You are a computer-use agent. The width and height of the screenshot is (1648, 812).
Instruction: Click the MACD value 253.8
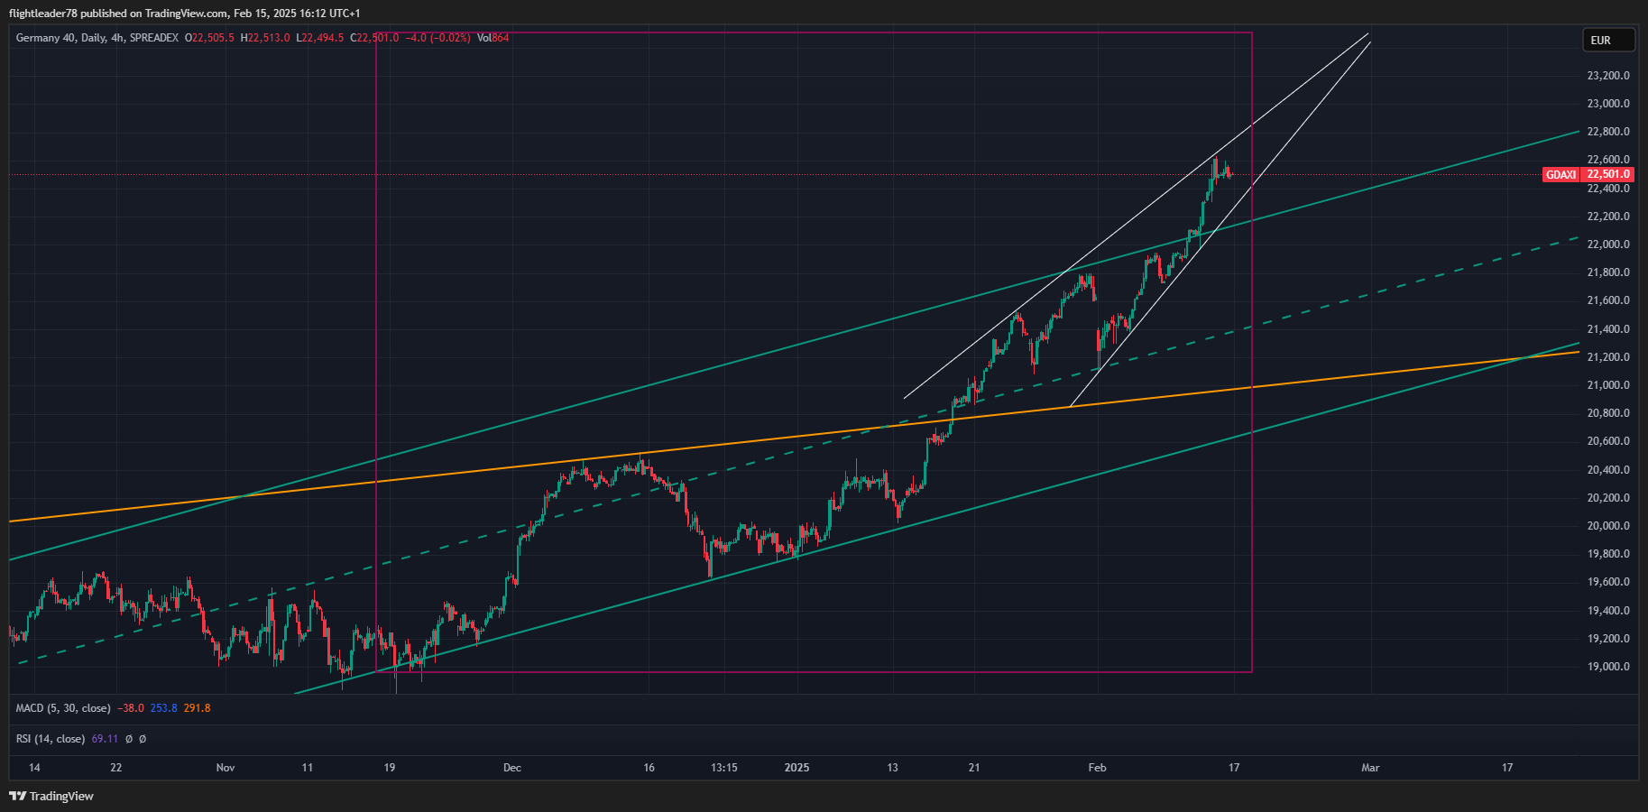(x=163, y=708)
